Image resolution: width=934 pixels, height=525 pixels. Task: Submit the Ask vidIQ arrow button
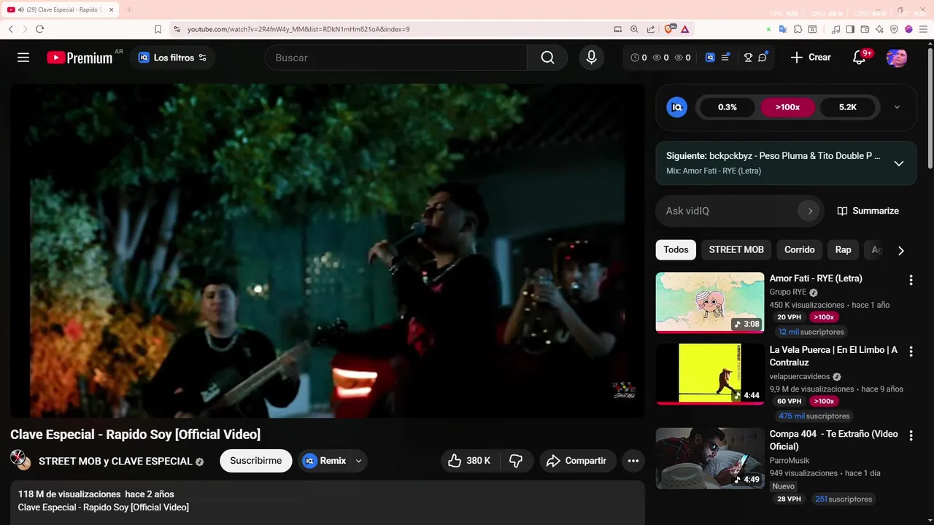pyautogui.click(x=809, y=211)
